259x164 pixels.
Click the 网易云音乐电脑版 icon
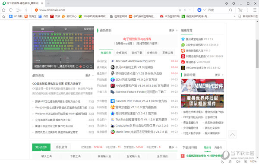(183, 56)
